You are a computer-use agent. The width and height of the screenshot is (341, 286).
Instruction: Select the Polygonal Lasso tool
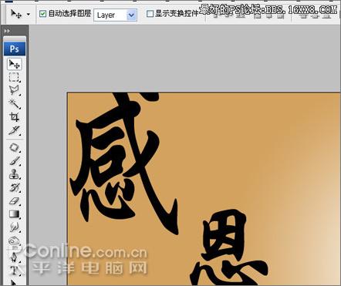pyautogui.click(x=14, y=90)
